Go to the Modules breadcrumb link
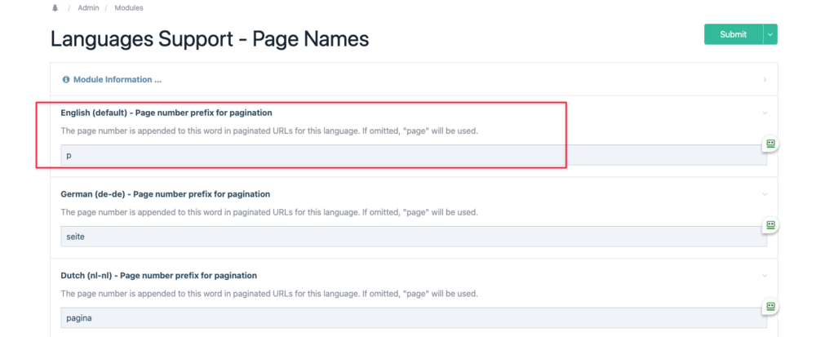Screen dimensions: 816x337 [x=129, y=8]
